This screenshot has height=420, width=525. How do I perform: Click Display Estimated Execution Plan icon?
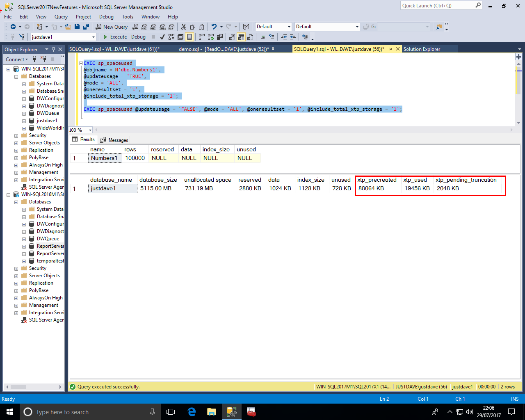[x=171, y=37]
